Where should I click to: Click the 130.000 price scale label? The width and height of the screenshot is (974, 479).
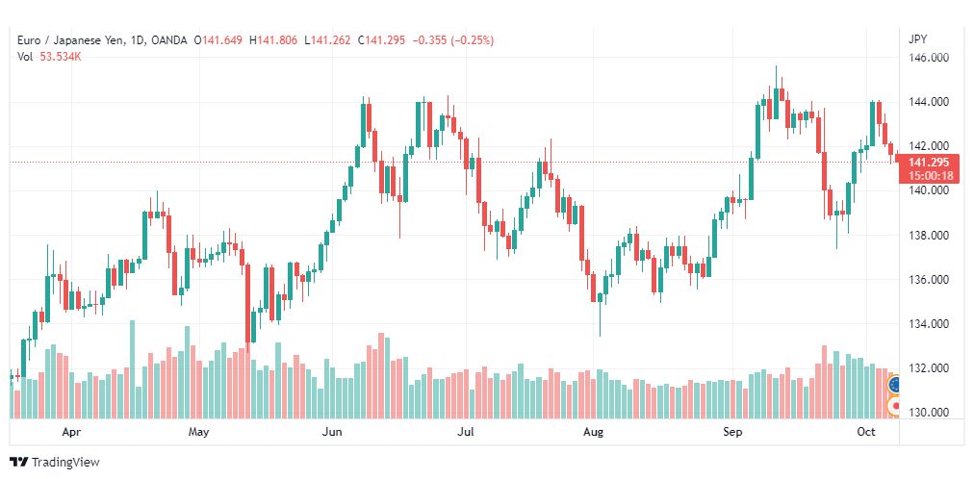pyautogui.click(x=928, y=413)
